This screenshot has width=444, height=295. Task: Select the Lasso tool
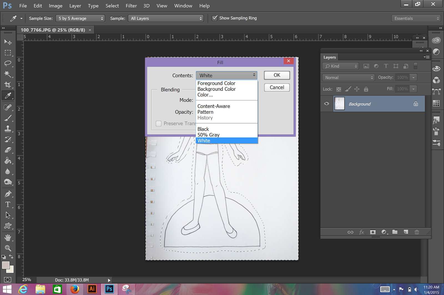click(x=8, y=63)
